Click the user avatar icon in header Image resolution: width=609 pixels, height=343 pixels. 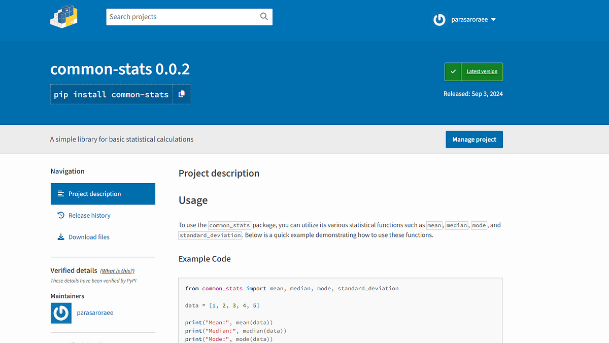pyautogui.click(x=439, y=20)
